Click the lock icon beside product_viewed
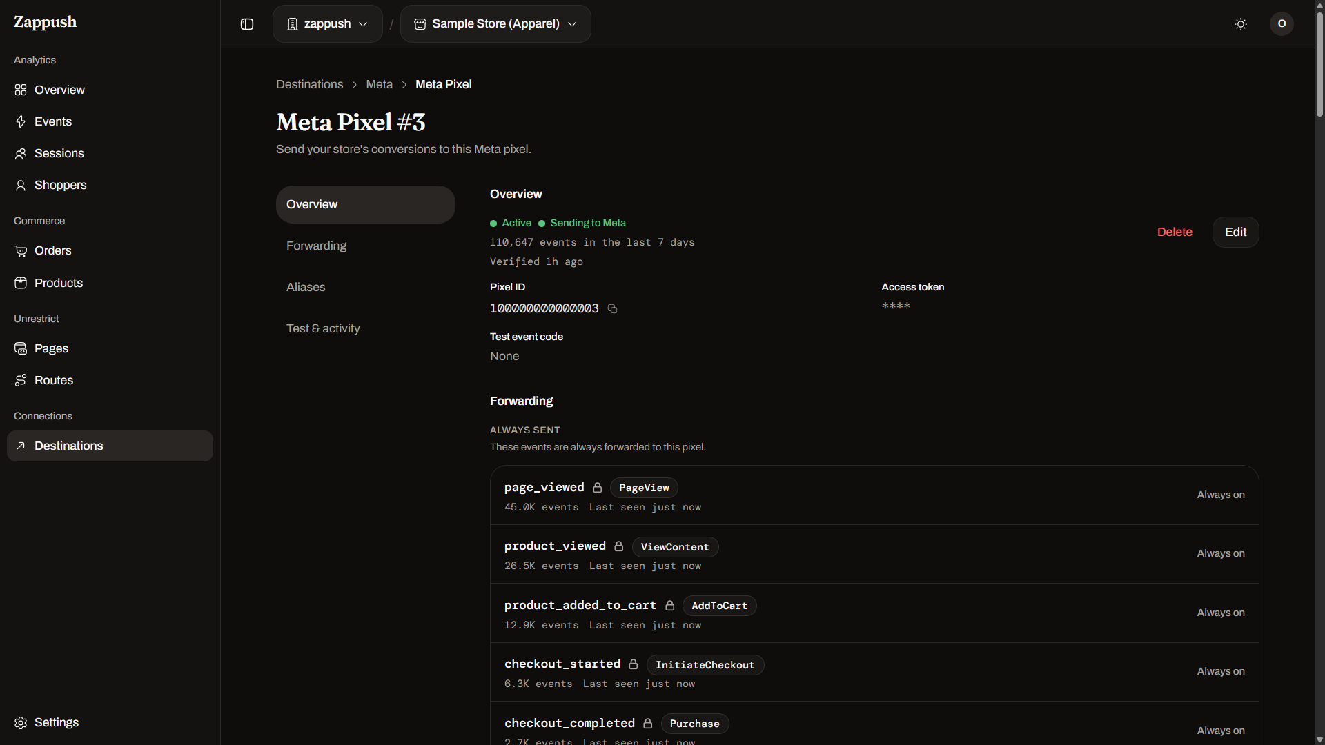Image resolution: width=1325 pixels, height=745 pixels. coord(619,546)
